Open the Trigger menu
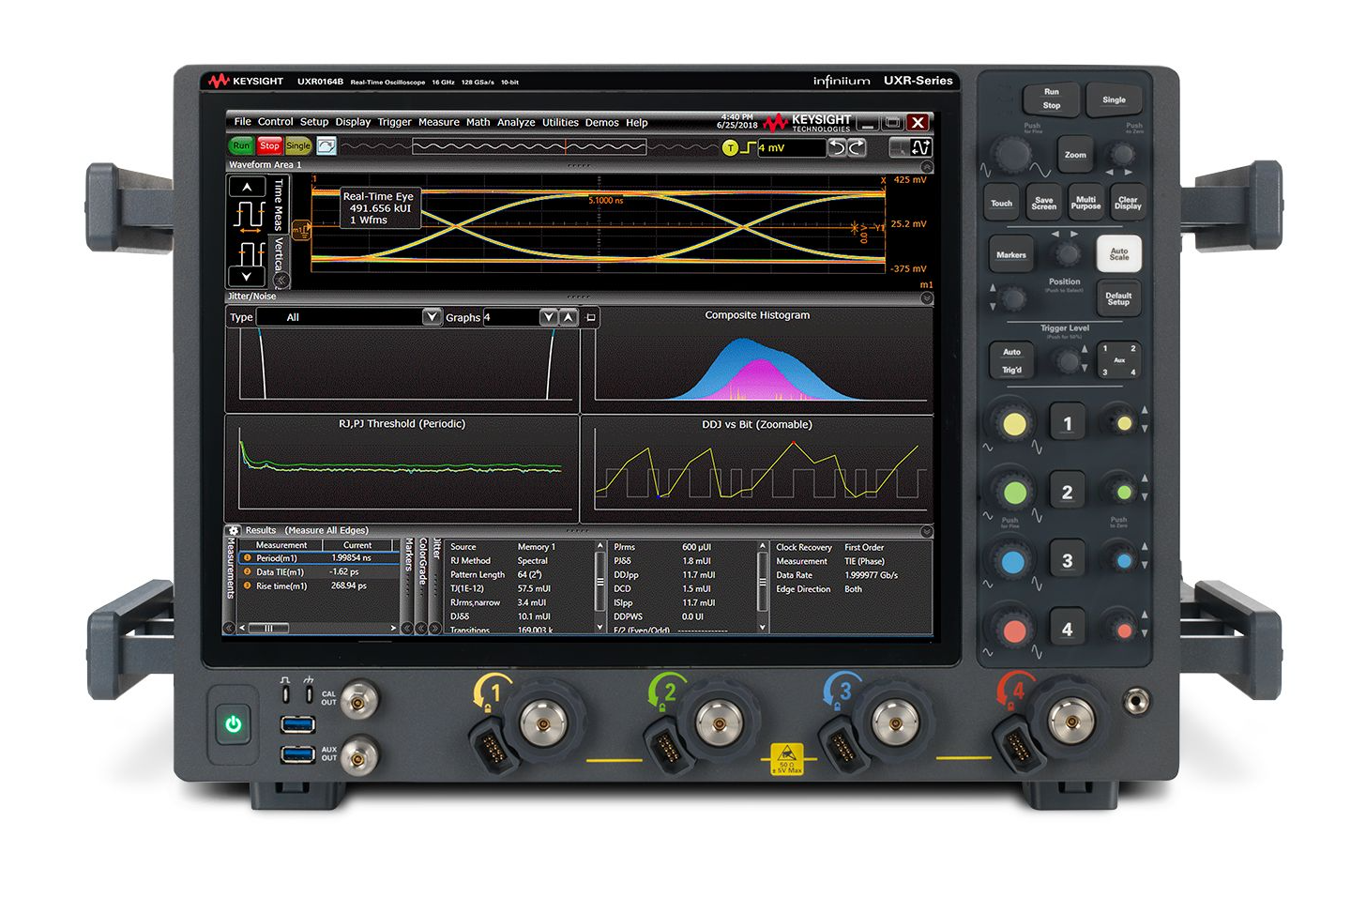This screenshot has height=897, width=1351. [394, 123]
